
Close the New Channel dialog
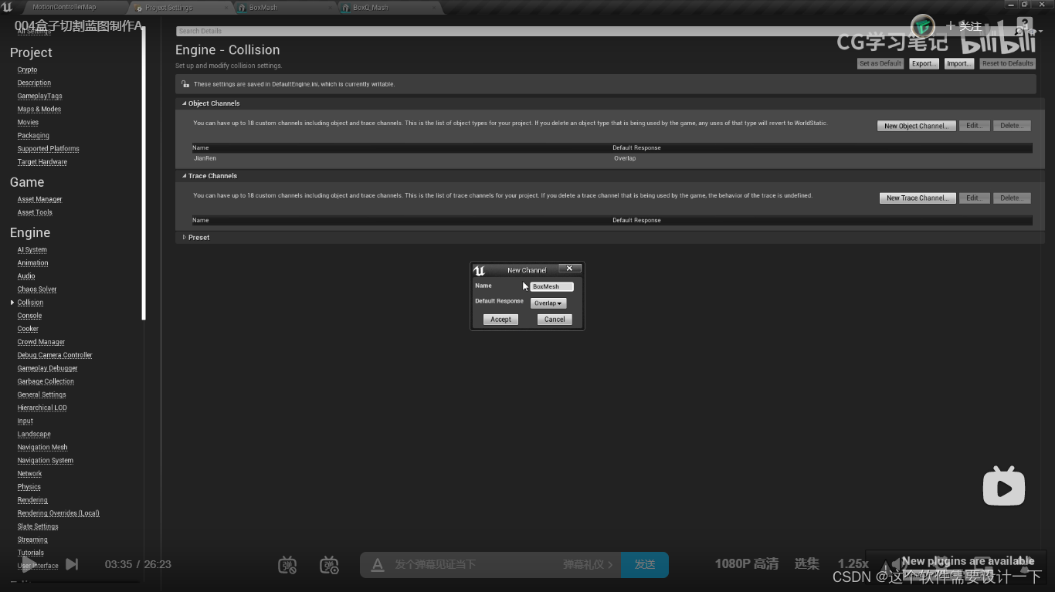569,269
